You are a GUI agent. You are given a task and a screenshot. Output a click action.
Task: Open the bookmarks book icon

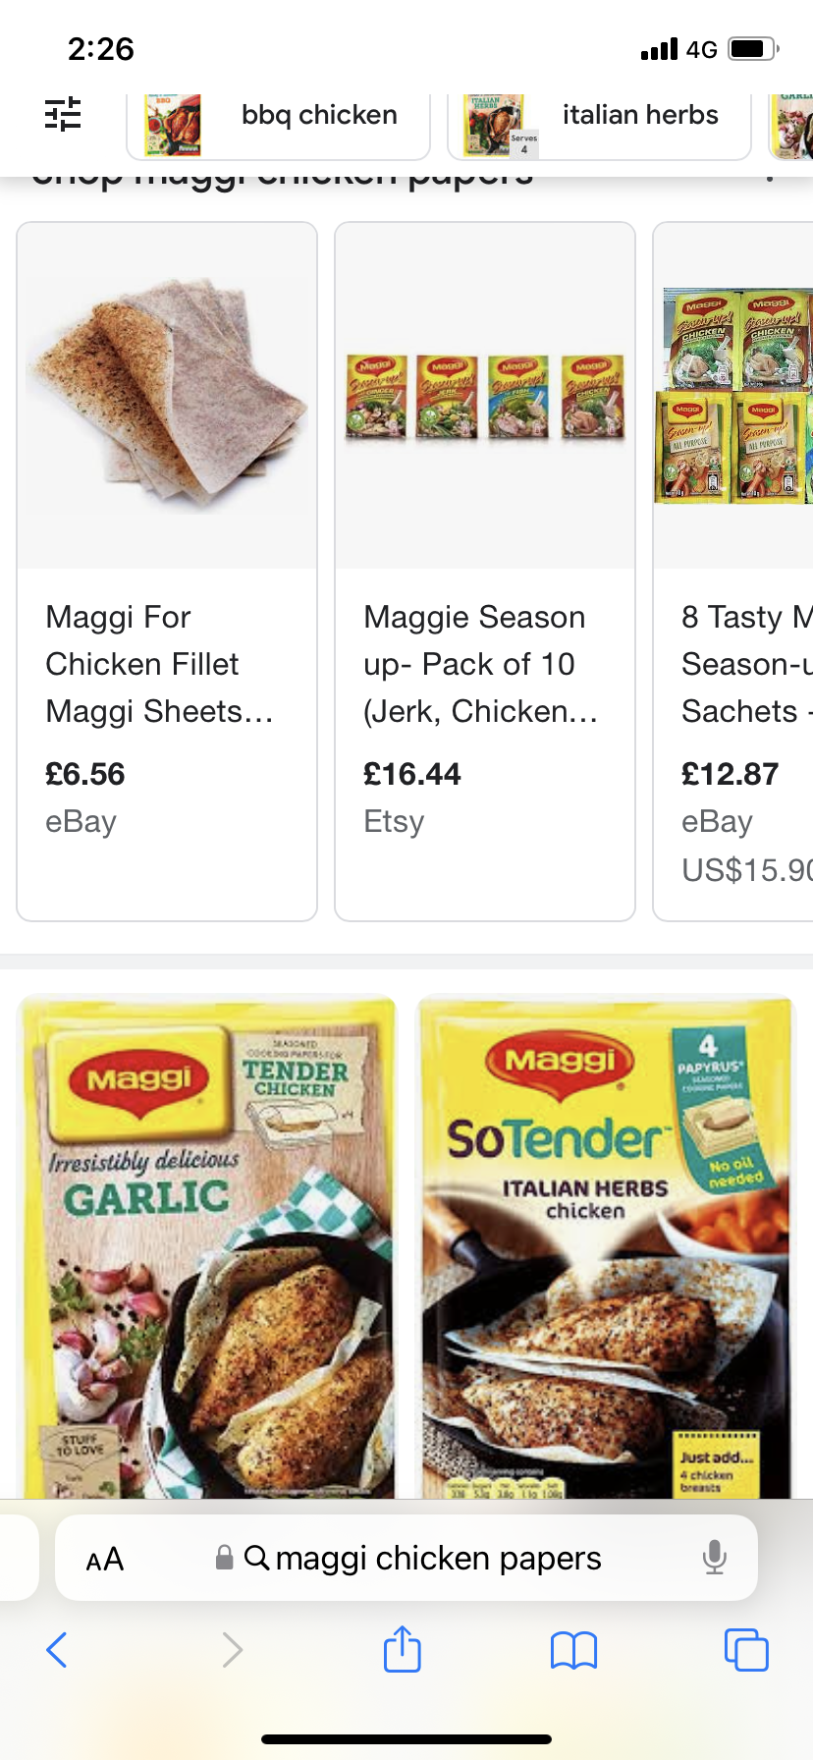574,1650
